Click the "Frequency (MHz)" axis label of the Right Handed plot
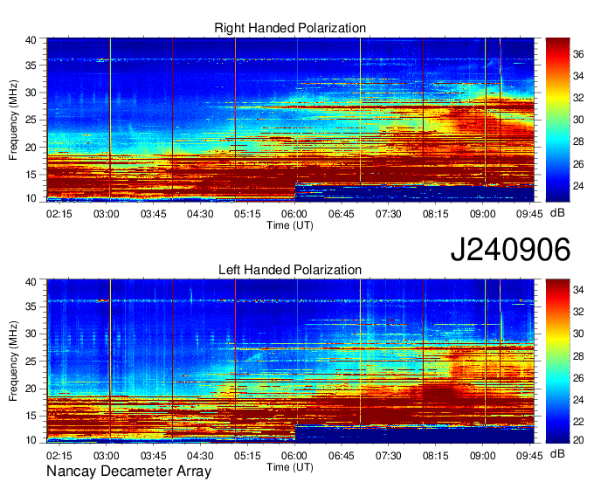The height and width of the screenshot is (482, 594). [13, 120]
